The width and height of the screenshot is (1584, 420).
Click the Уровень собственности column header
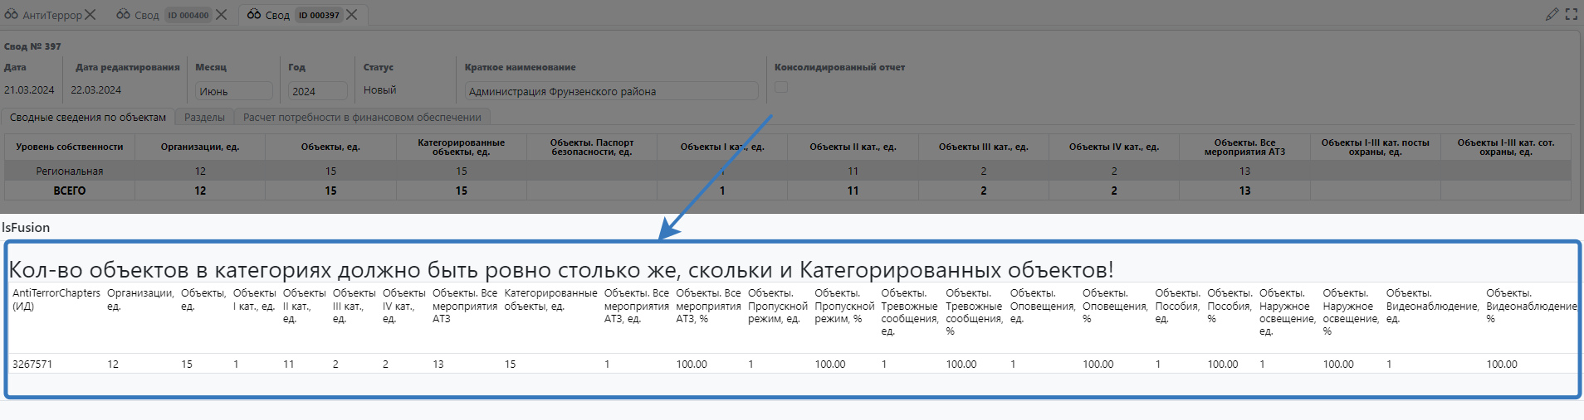pos(70,147)
